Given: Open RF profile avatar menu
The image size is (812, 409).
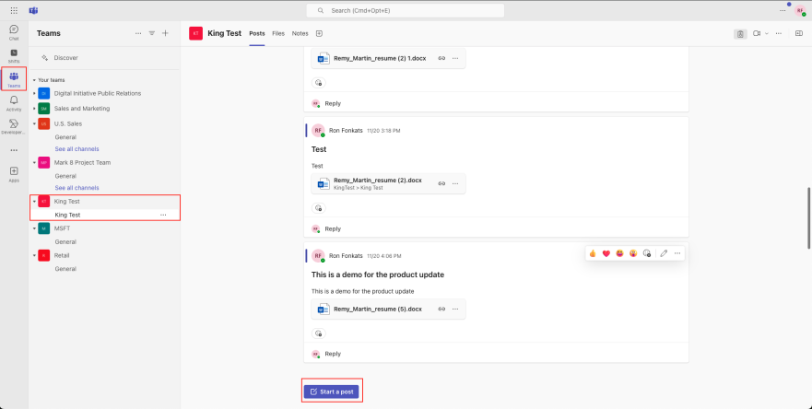Looking at the screenshot, I should [x=800, y=11].
